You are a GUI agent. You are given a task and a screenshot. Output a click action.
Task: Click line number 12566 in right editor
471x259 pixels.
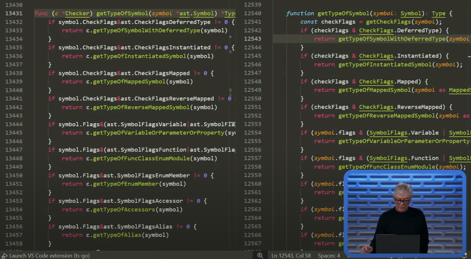pyautogui.click(x=253, y=235)
